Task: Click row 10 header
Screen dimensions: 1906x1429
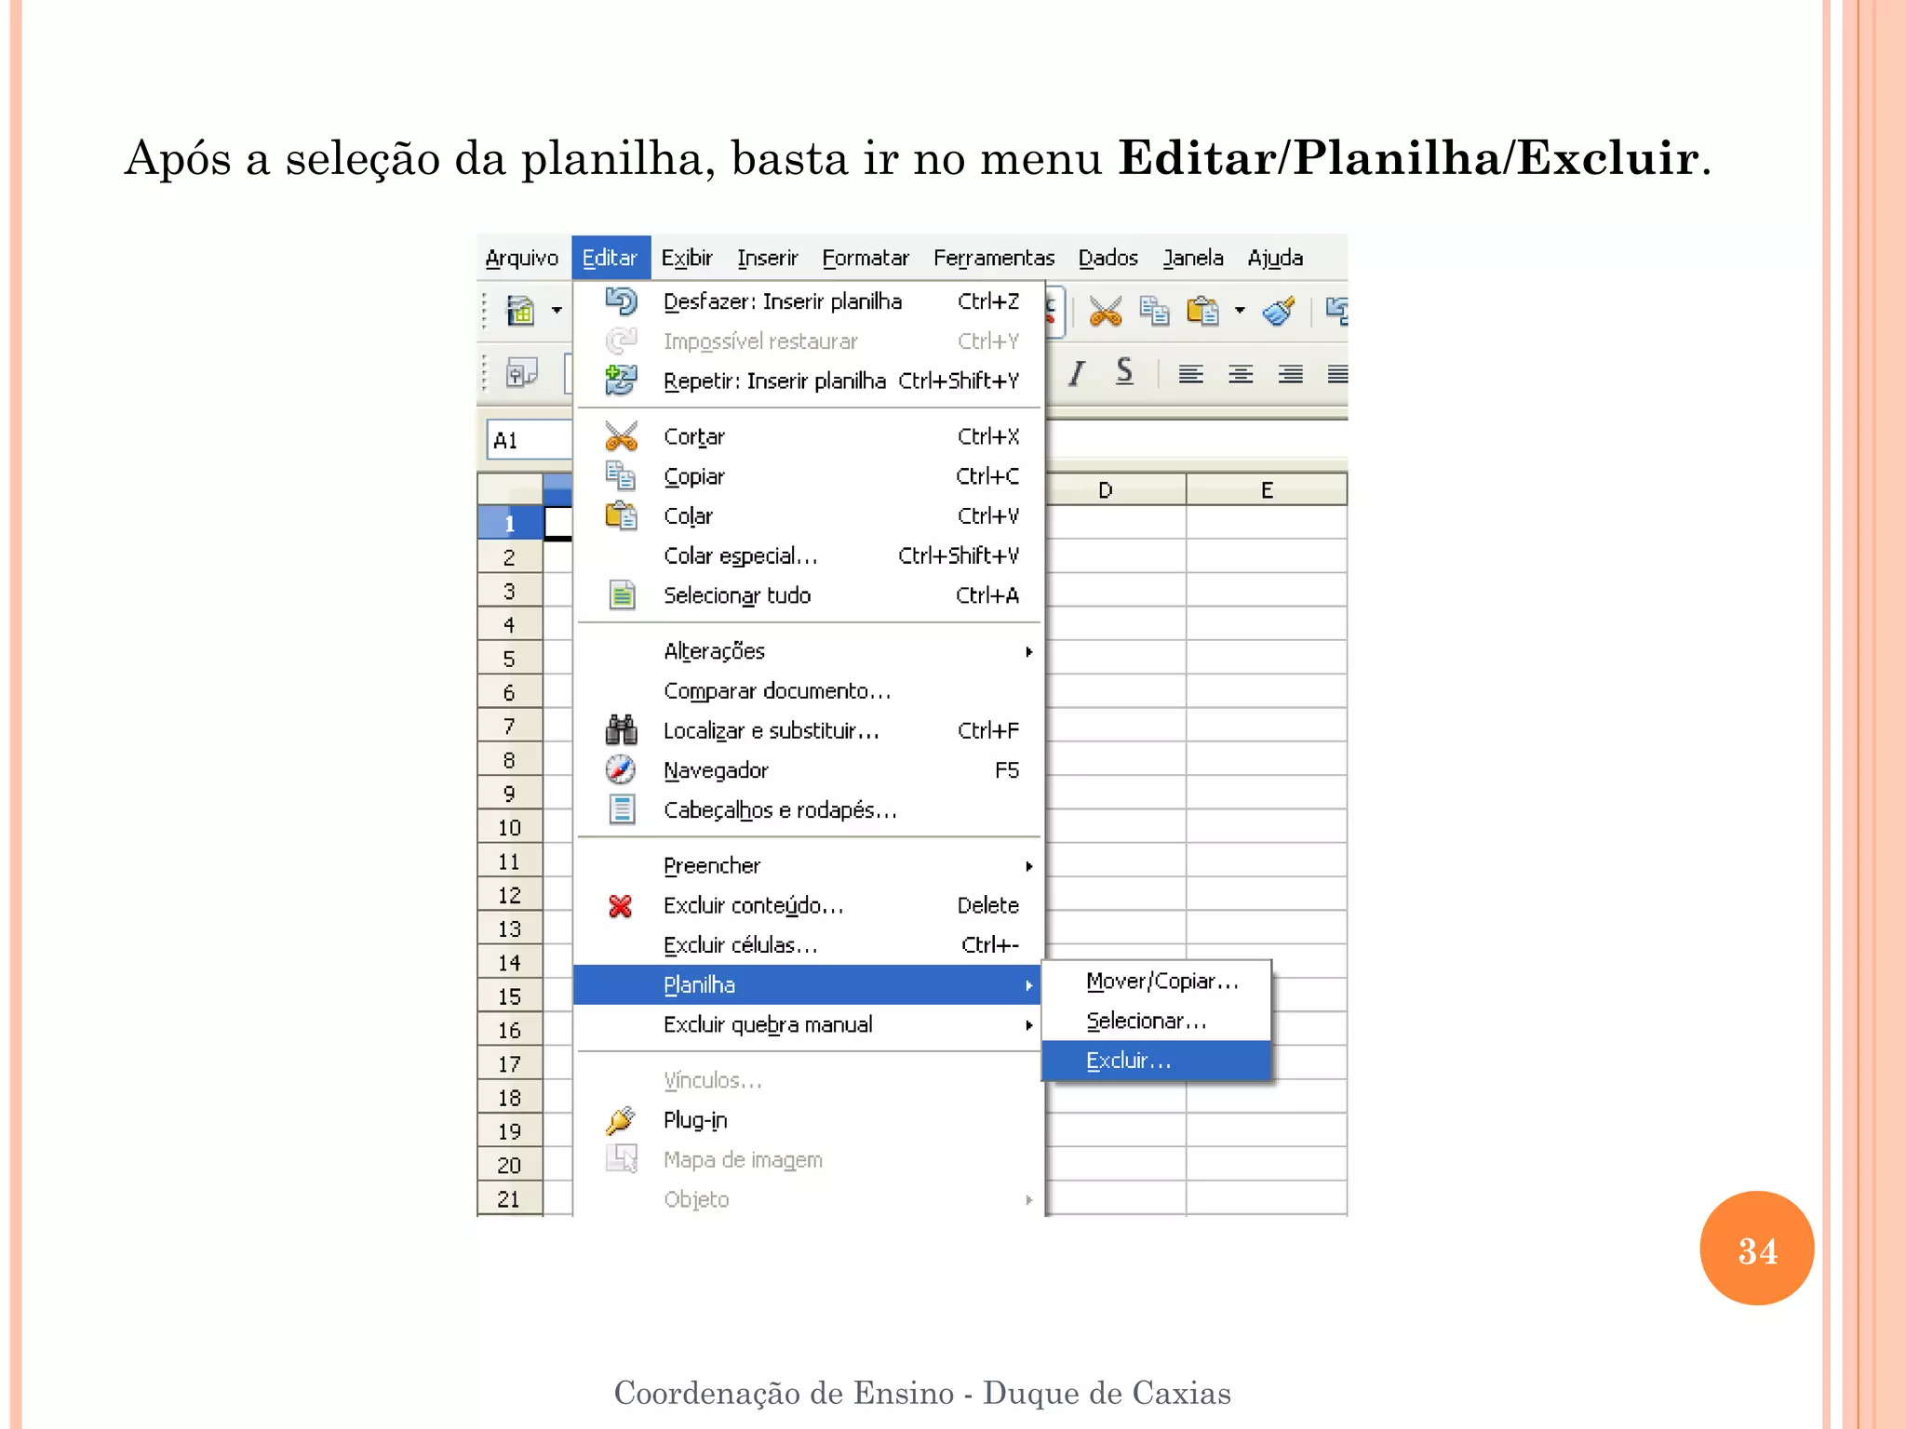Action: coord(509,827)
